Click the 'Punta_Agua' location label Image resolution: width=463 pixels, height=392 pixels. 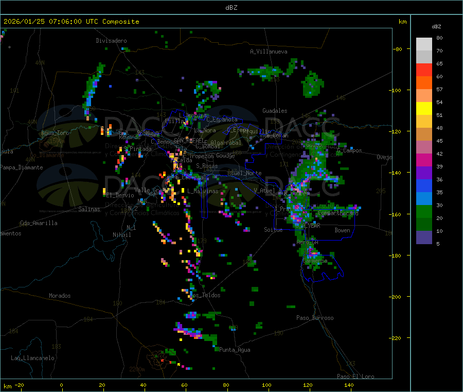pyautogui.click(x=235, y=350)
